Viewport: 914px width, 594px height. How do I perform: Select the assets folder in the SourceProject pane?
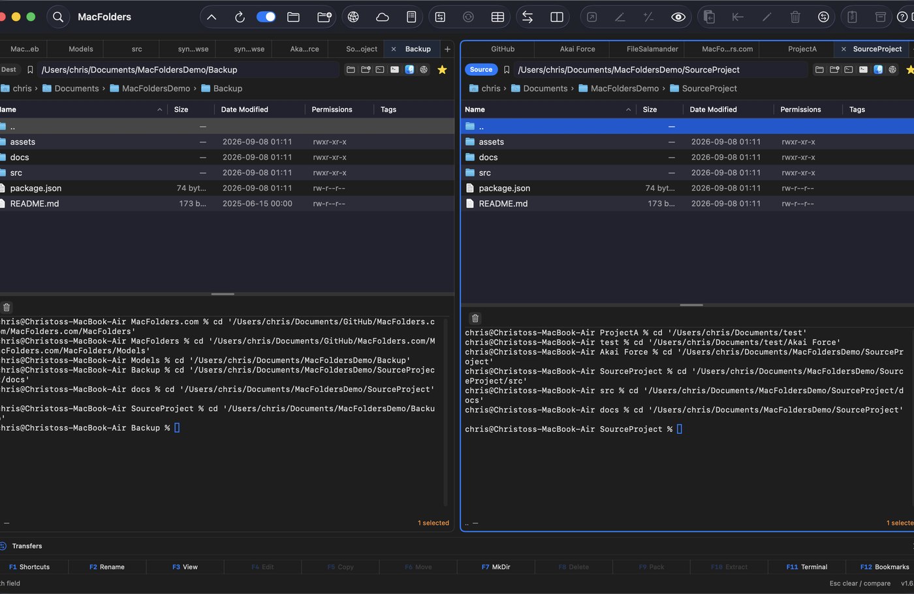point(688,142)
